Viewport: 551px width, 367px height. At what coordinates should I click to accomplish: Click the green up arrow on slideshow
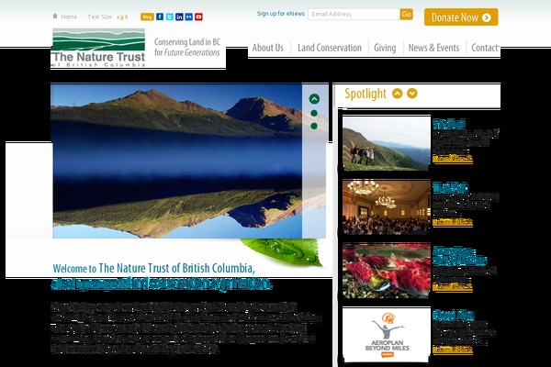[x=314, y=99]
